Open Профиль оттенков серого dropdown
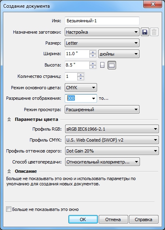Image resolution: width=165 pixels, height=230 pixels. 112,151
